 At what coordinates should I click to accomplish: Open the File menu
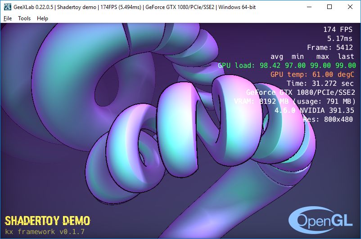coord(8,18)
